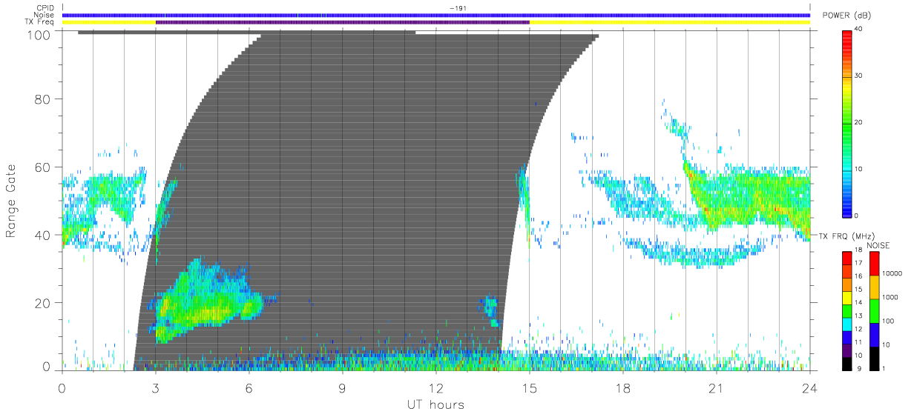This screenshot has width=911, height=420.
Task: Click NOISE scale tick "10000"
Action: pyautogui.click(x=892, y=273)
